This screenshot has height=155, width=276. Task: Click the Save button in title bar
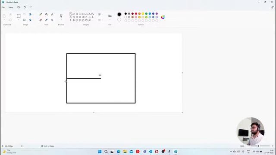click(x=19, y=7)
